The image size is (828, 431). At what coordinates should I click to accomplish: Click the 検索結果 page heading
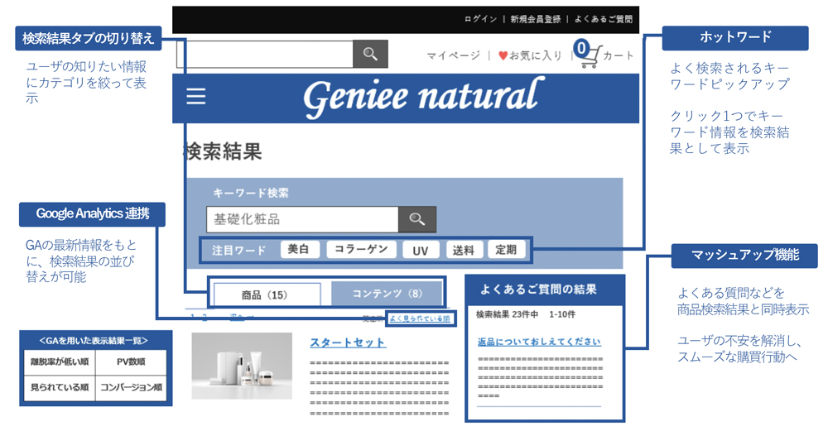coord(223,152)
